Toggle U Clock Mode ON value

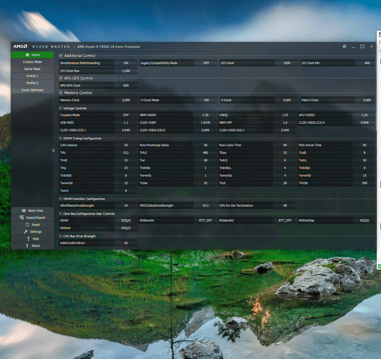(x=206, y=100)
